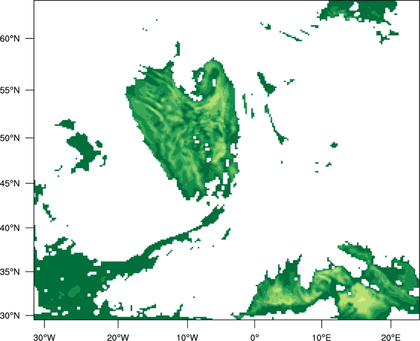Screen dimensions: 420x341
Task: Click the 10°W longitude label
Action: (187, 337)
